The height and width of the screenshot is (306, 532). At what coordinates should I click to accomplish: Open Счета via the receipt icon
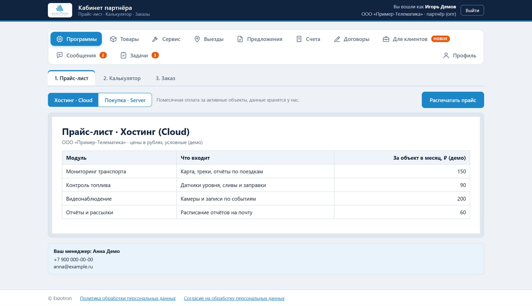299,39
